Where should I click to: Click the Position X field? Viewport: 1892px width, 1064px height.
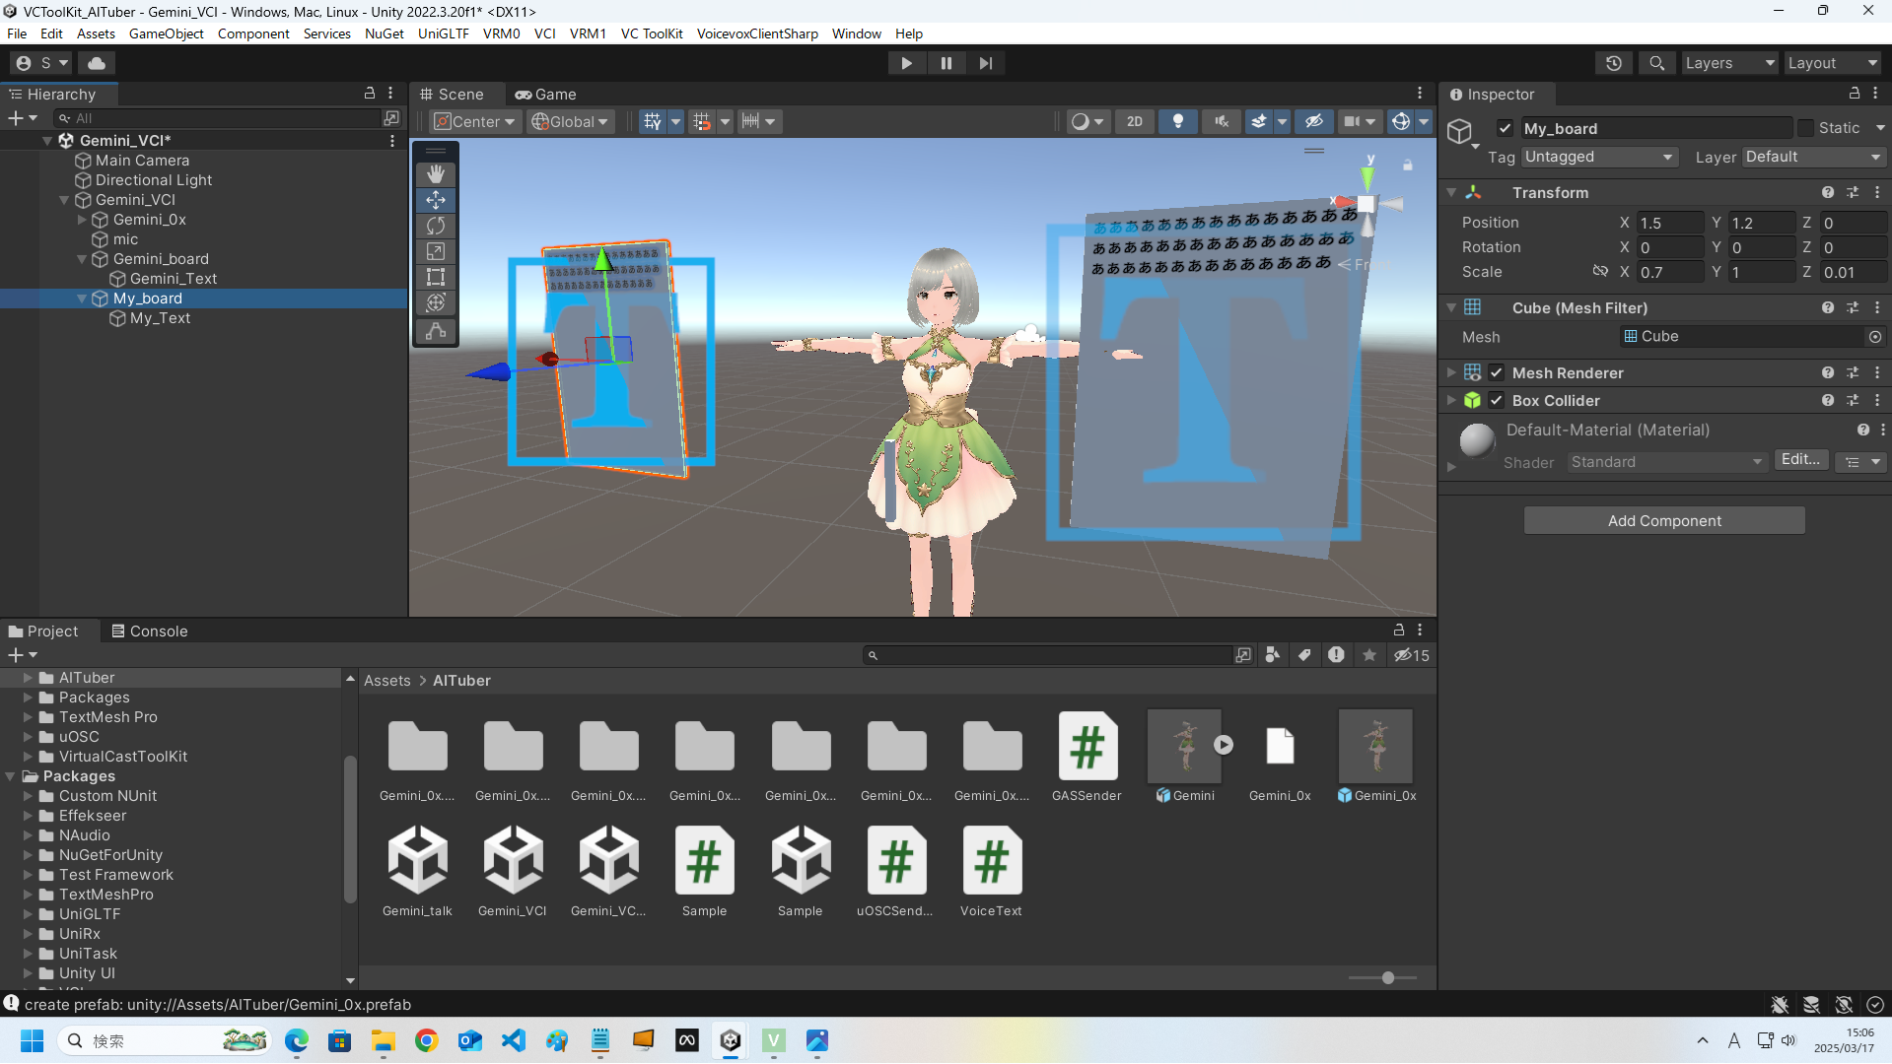point(1670,223)
